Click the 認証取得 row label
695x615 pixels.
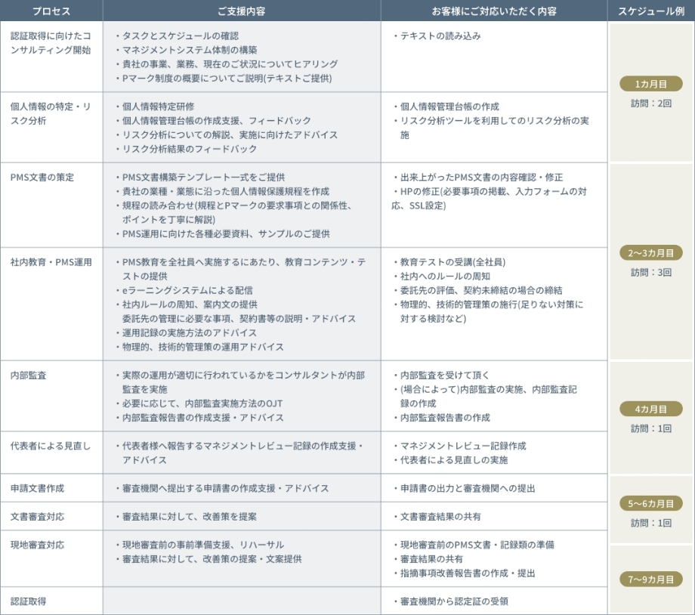click(29, 601)
